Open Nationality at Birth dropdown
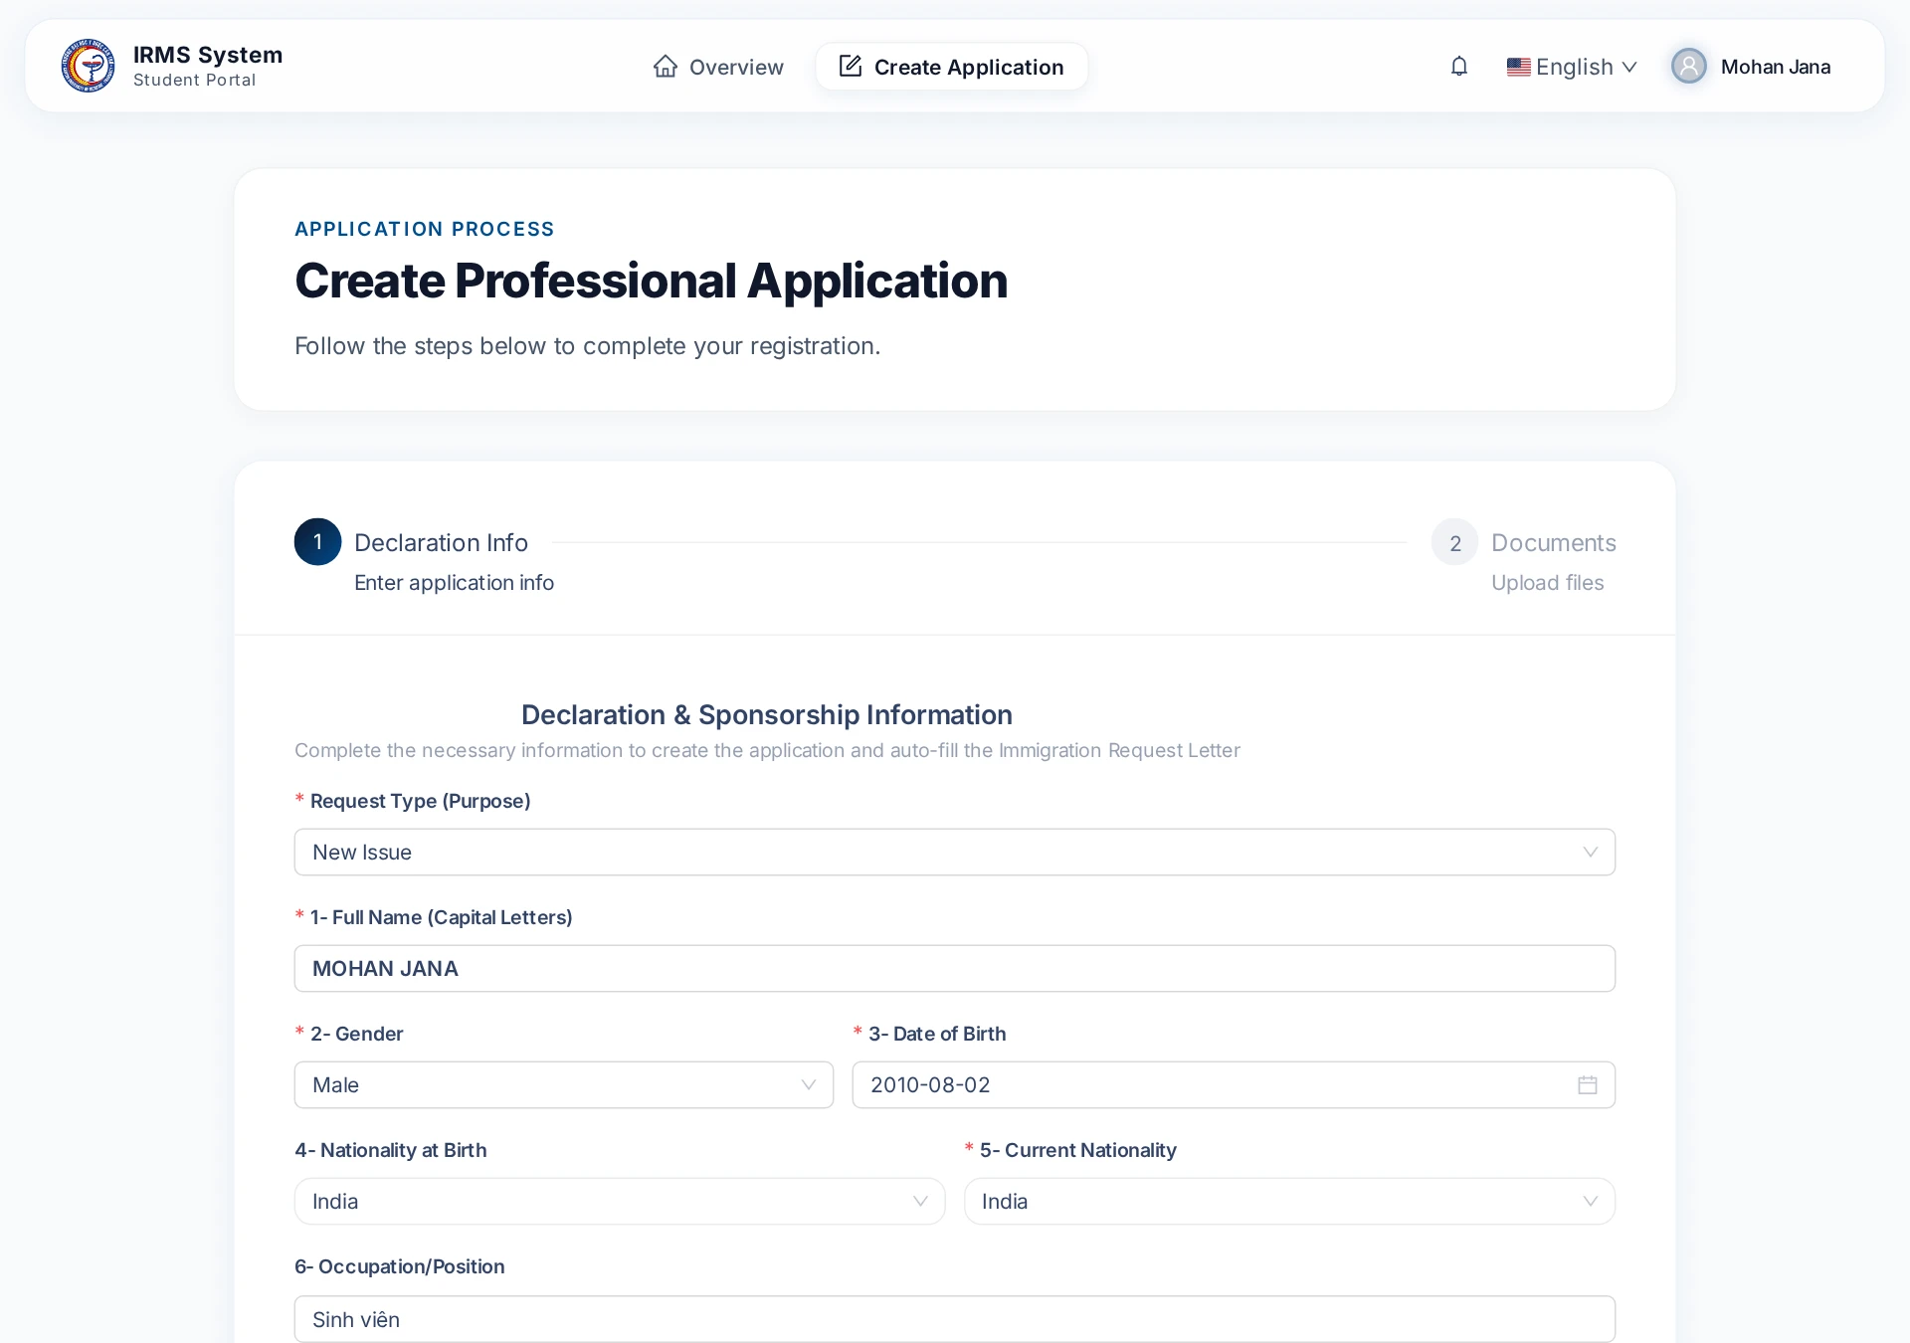The width and height of the screenshot is (1910, 1343). (x=620, y=1202)
